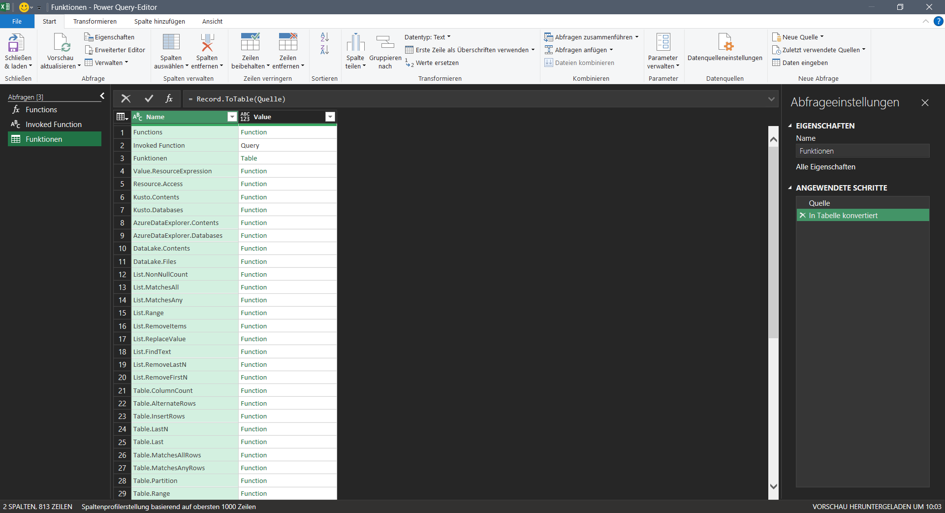Open the Ansicht menu
Image resolution: width=945 pixels, height=513 pixels.
pos(212,21)
